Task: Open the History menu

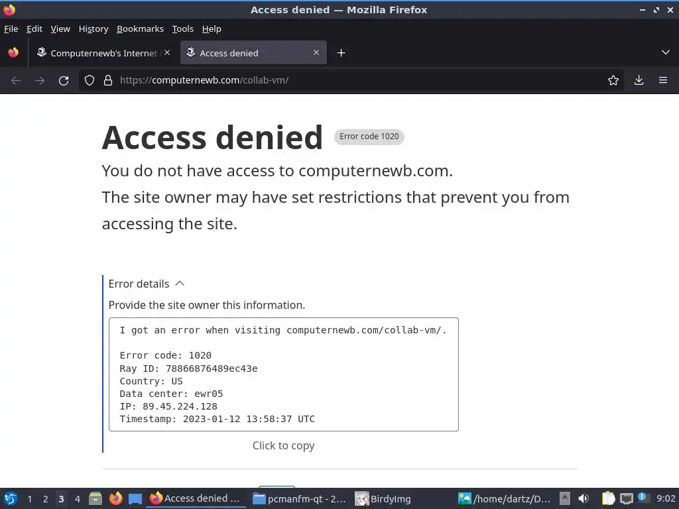Action: pyautogui.click(x=93, y=28)
